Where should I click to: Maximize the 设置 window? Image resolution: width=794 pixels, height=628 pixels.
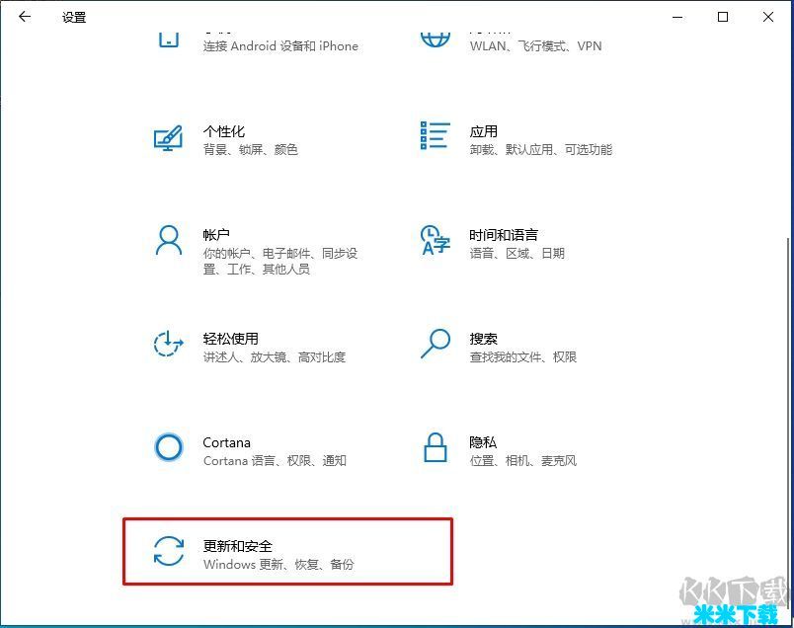click(x=723, y=17)
